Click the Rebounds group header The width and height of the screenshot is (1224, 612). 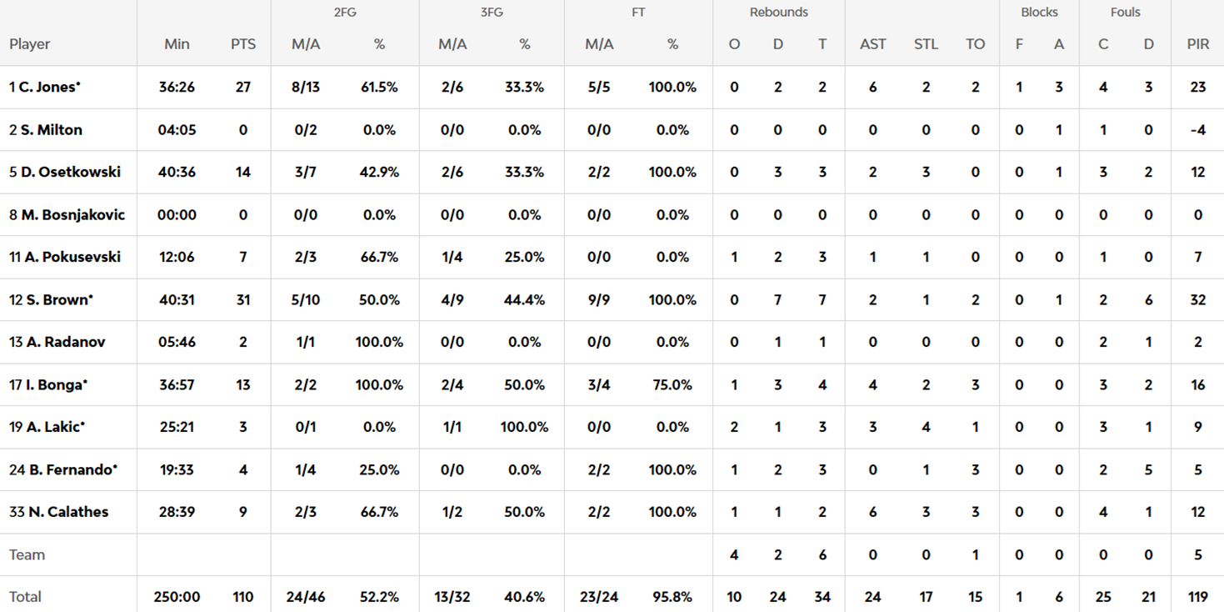click(x=778, y=13)
